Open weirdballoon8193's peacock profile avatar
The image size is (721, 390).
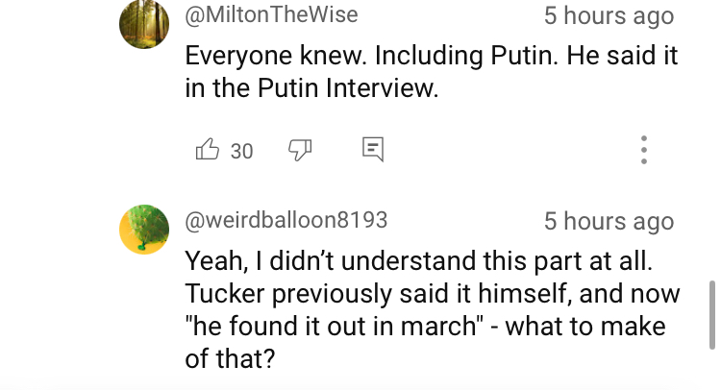(144, 229)
